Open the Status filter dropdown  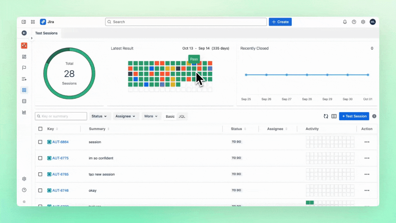click(x=100, y=116)
